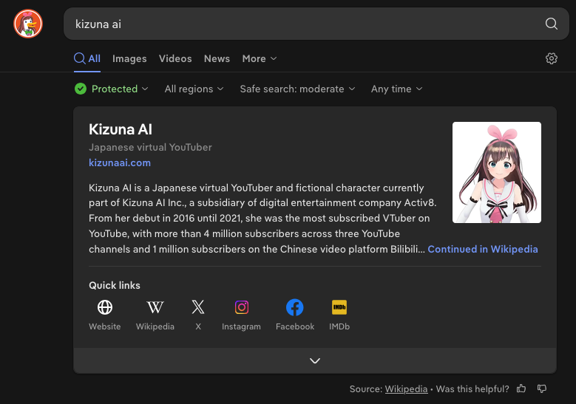Open settings via the gear icon
The height and width of the screenshot is (404, 576).
click(551, 58)
